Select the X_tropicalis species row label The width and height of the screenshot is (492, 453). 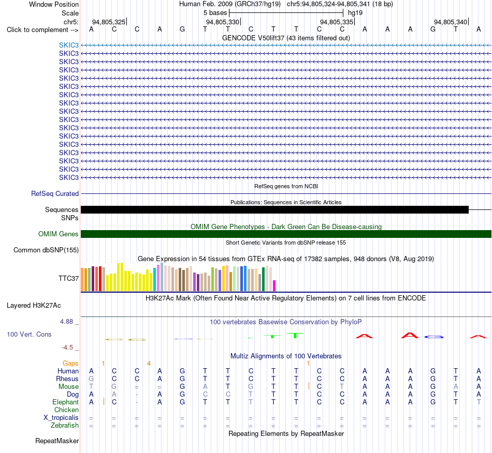pos(61,418)
